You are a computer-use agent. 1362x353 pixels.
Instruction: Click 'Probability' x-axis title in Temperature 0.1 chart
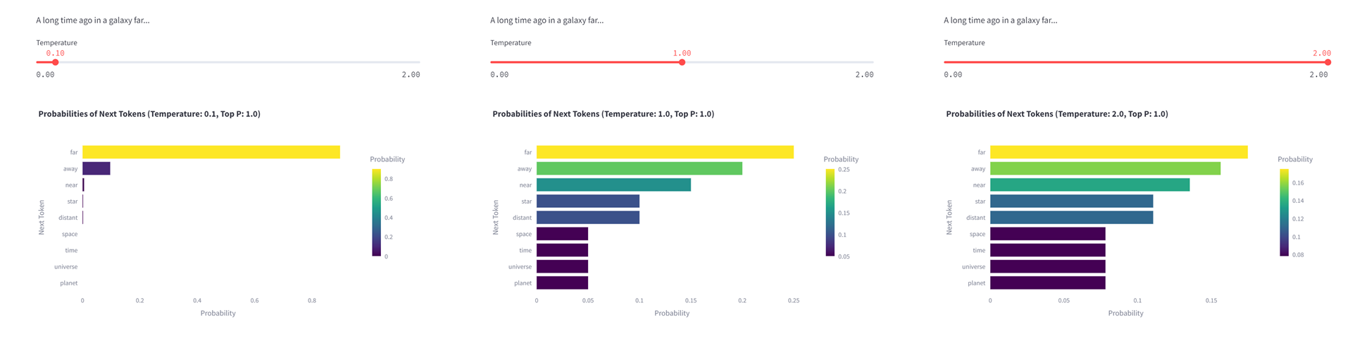[x=218, y=313]
